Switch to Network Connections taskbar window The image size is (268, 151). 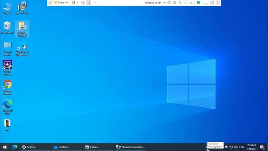coord(130,147)
